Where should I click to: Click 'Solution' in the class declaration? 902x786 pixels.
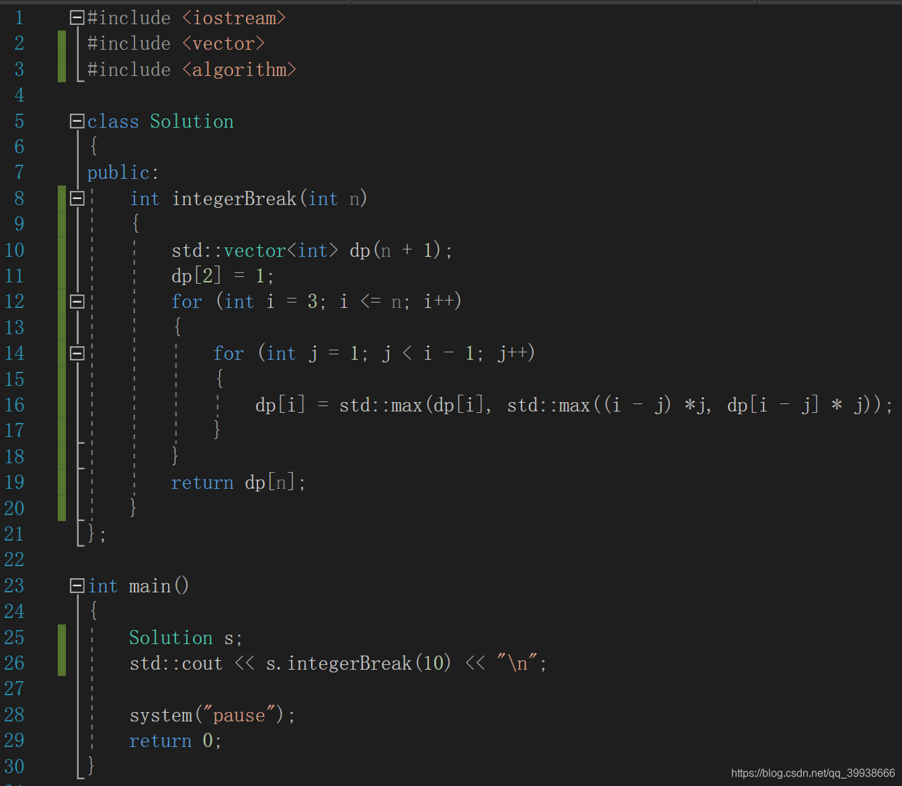(192, 122)
